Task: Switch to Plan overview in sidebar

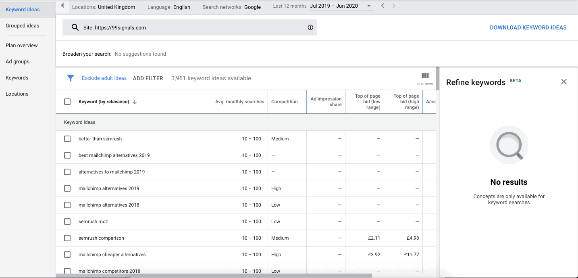Action: [22, 46]
